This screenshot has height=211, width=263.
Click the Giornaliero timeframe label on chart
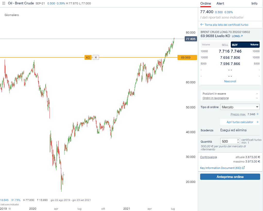(x=12, y=15)
